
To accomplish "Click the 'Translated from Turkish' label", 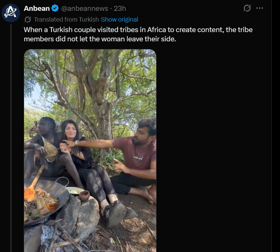I will point(66,19).
